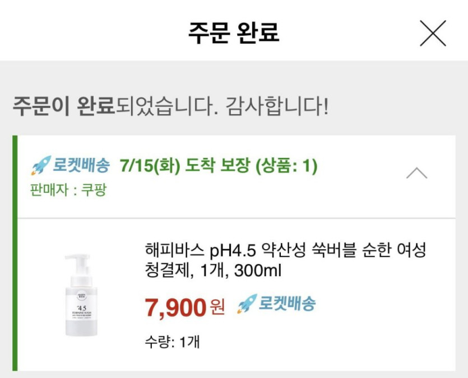This screenshot has height=378, width=468.
Task: Click the 7,900 price amount
Action: click(175, 306)
